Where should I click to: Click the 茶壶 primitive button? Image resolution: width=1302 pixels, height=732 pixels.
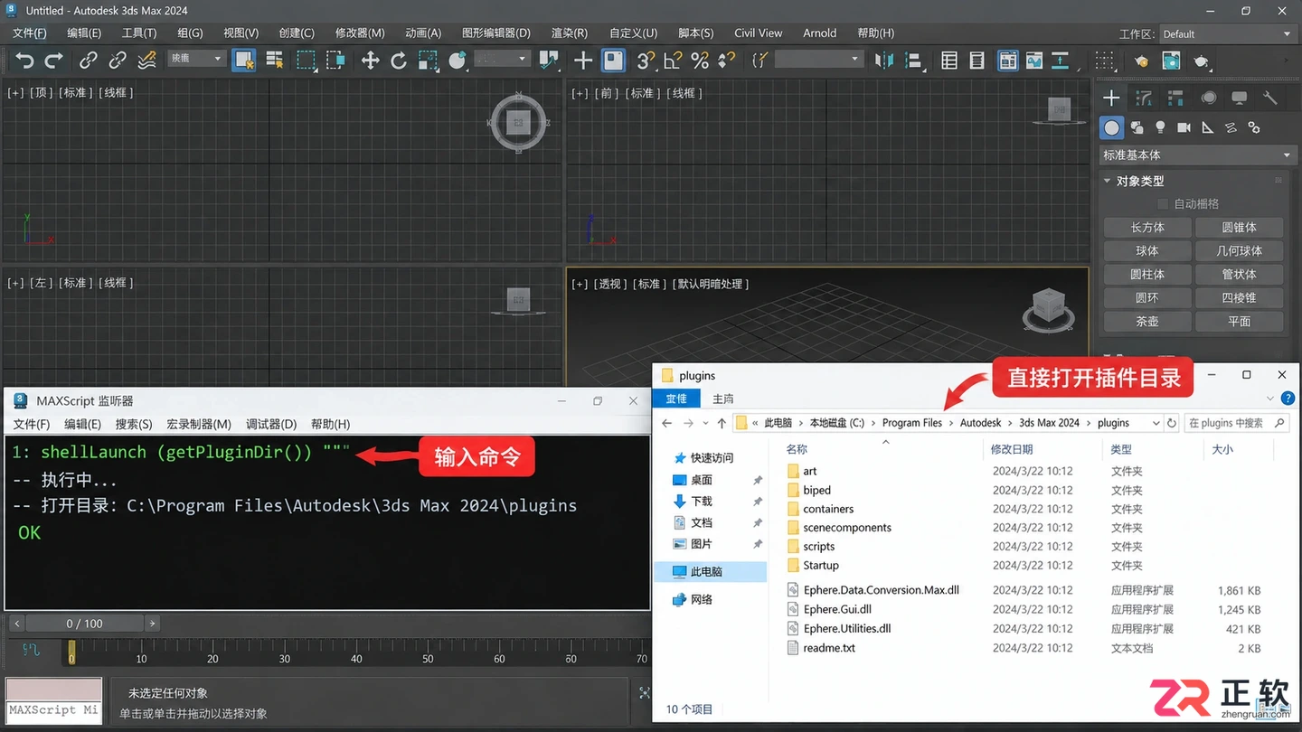[1147, 321]
